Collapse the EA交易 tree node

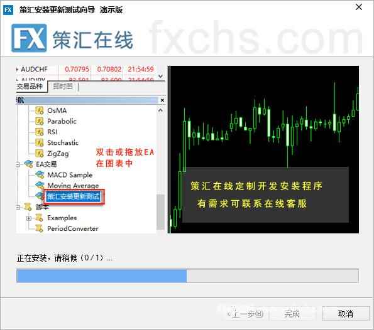pyautogui.click(x=18, y=164)
